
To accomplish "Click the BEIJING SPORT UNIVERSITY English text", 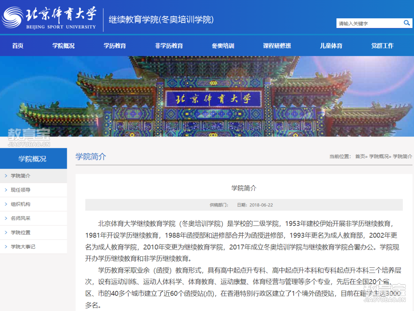I will (x=61, y=27).
